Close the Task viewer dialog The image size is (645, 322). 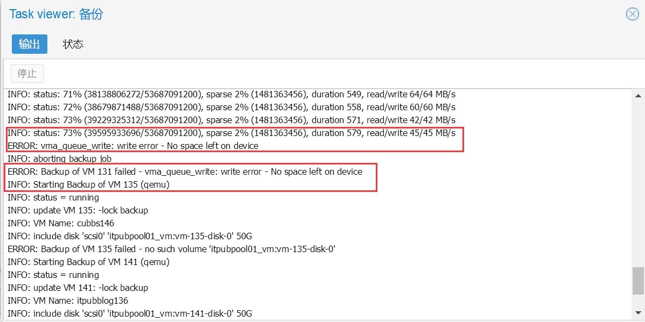click(x=632, y=15)
